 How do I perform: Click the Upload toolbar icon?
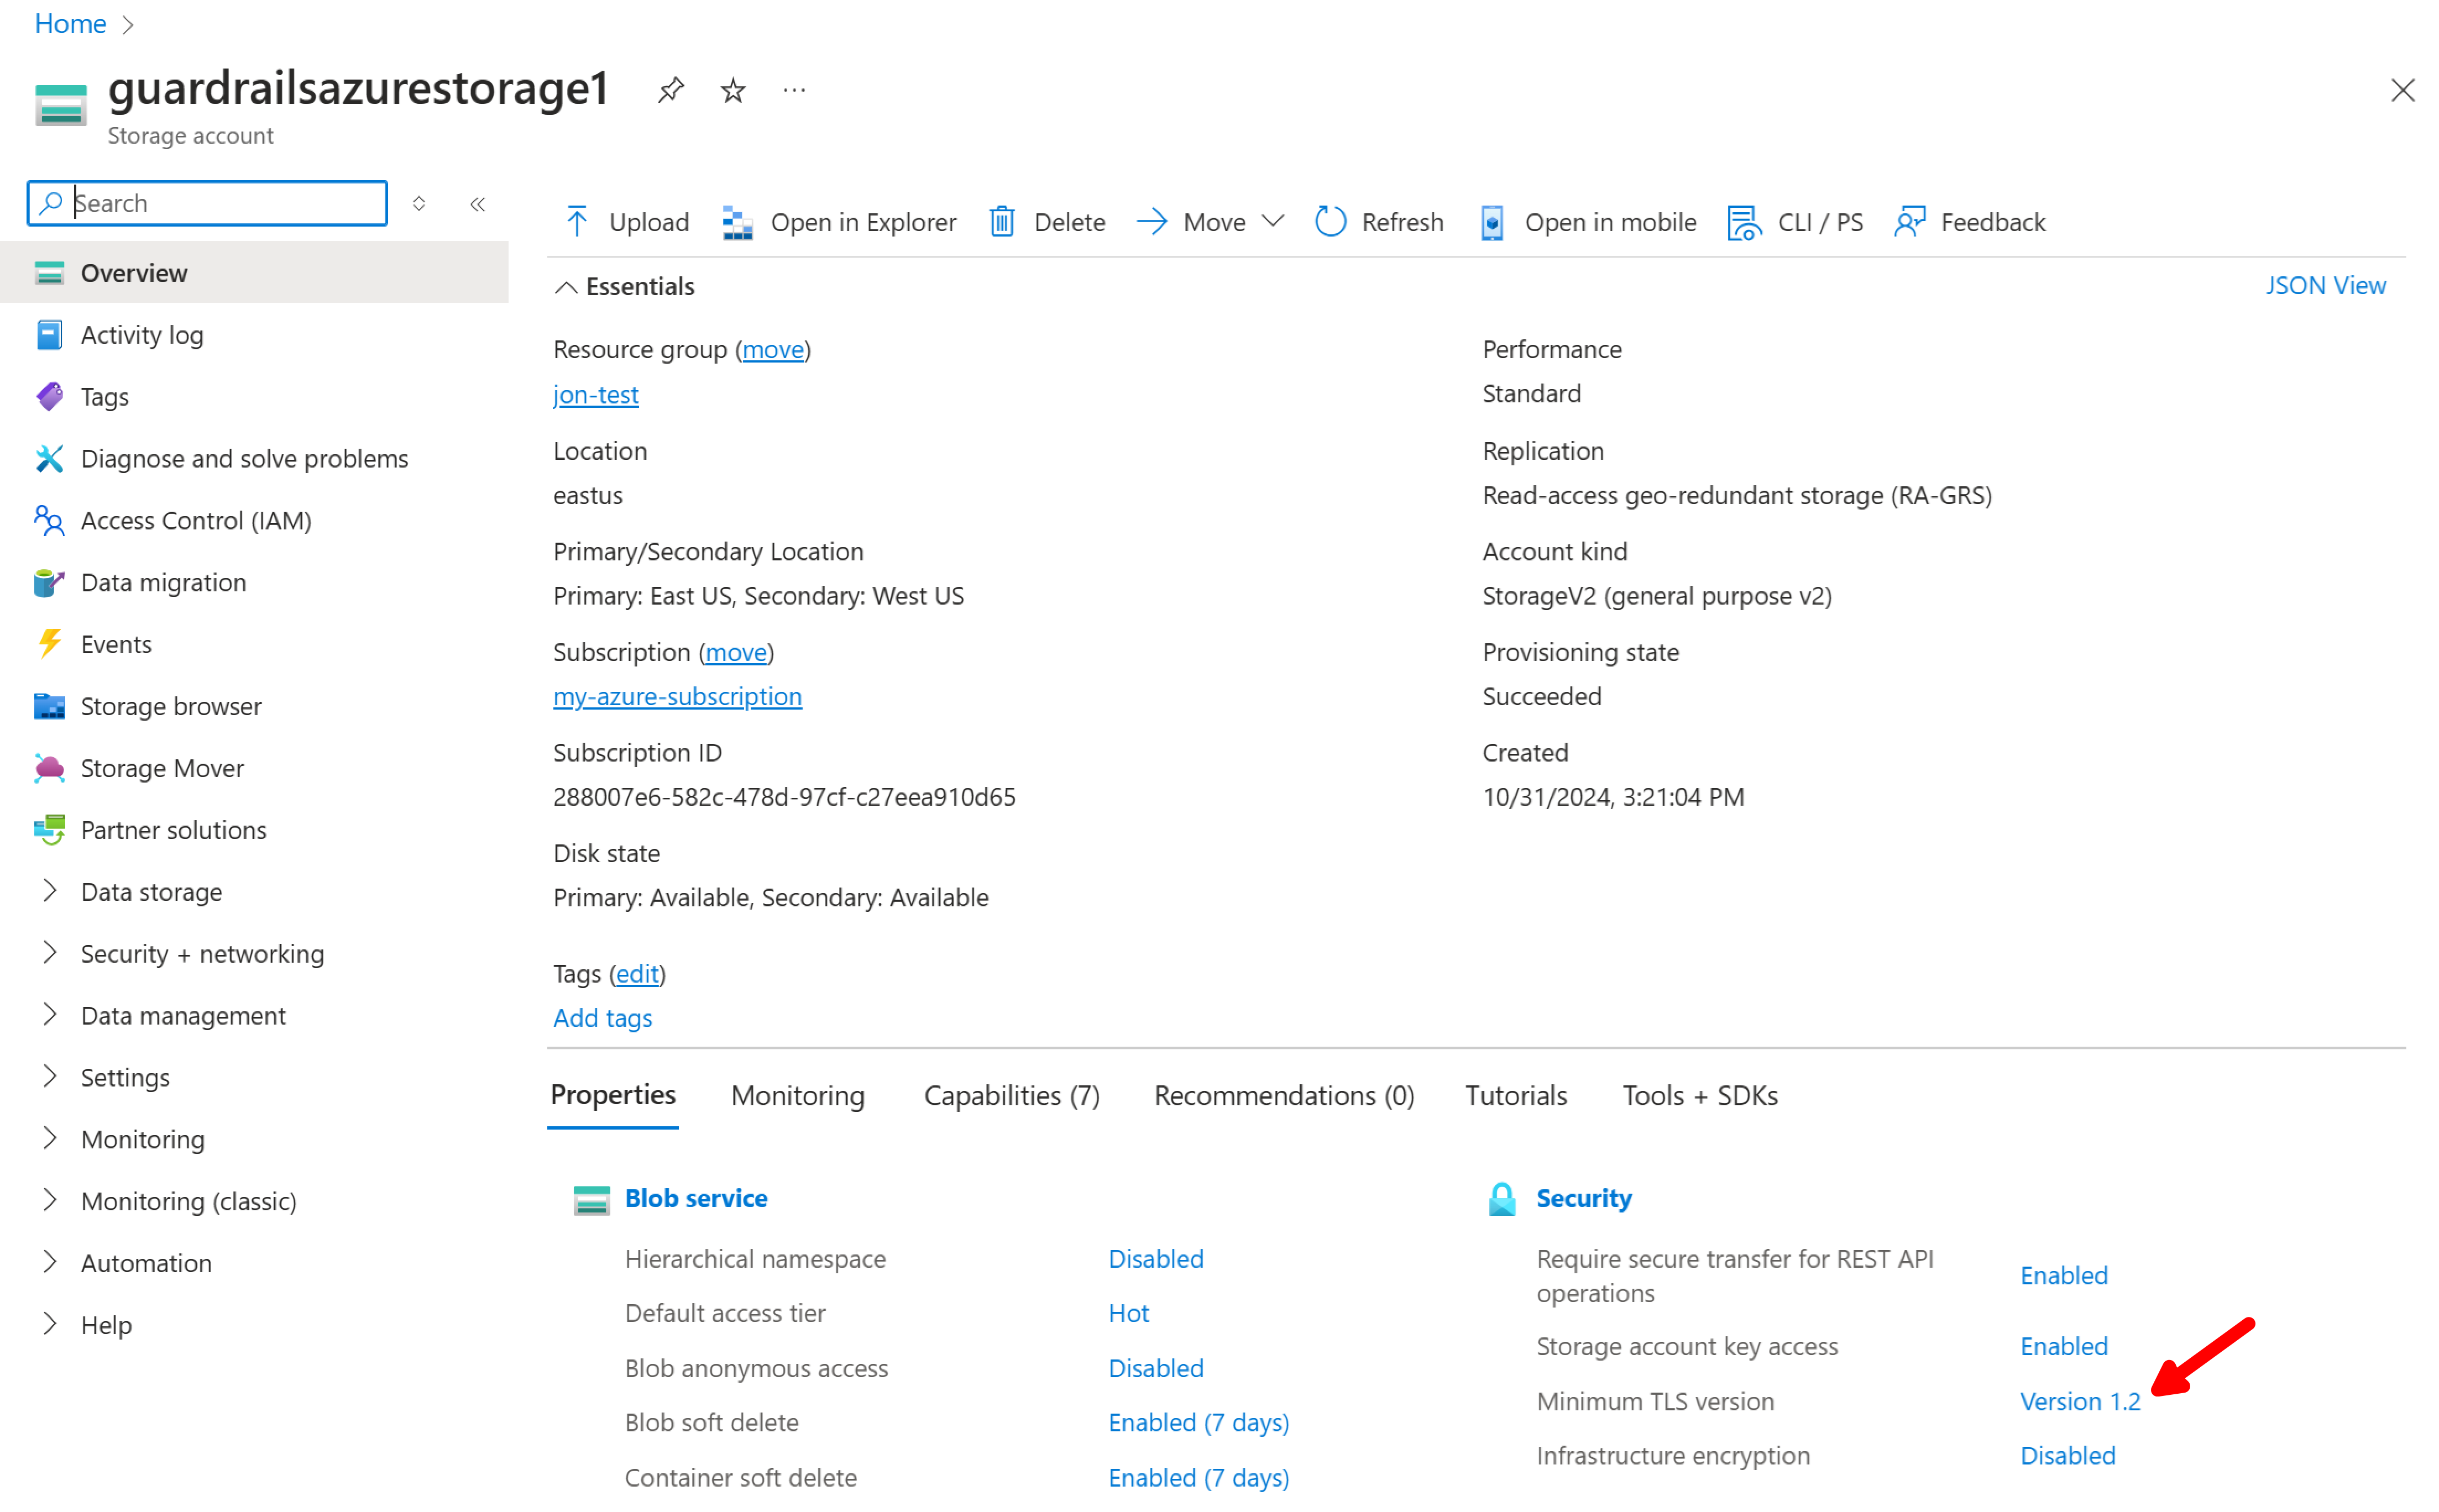coord(577,221)
